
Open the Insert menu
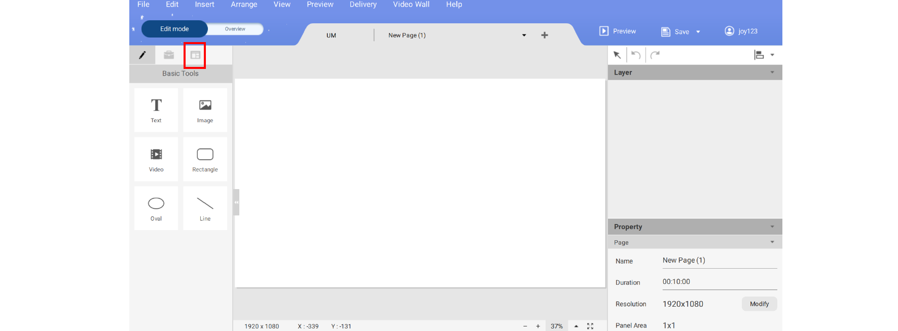point(204,5)
